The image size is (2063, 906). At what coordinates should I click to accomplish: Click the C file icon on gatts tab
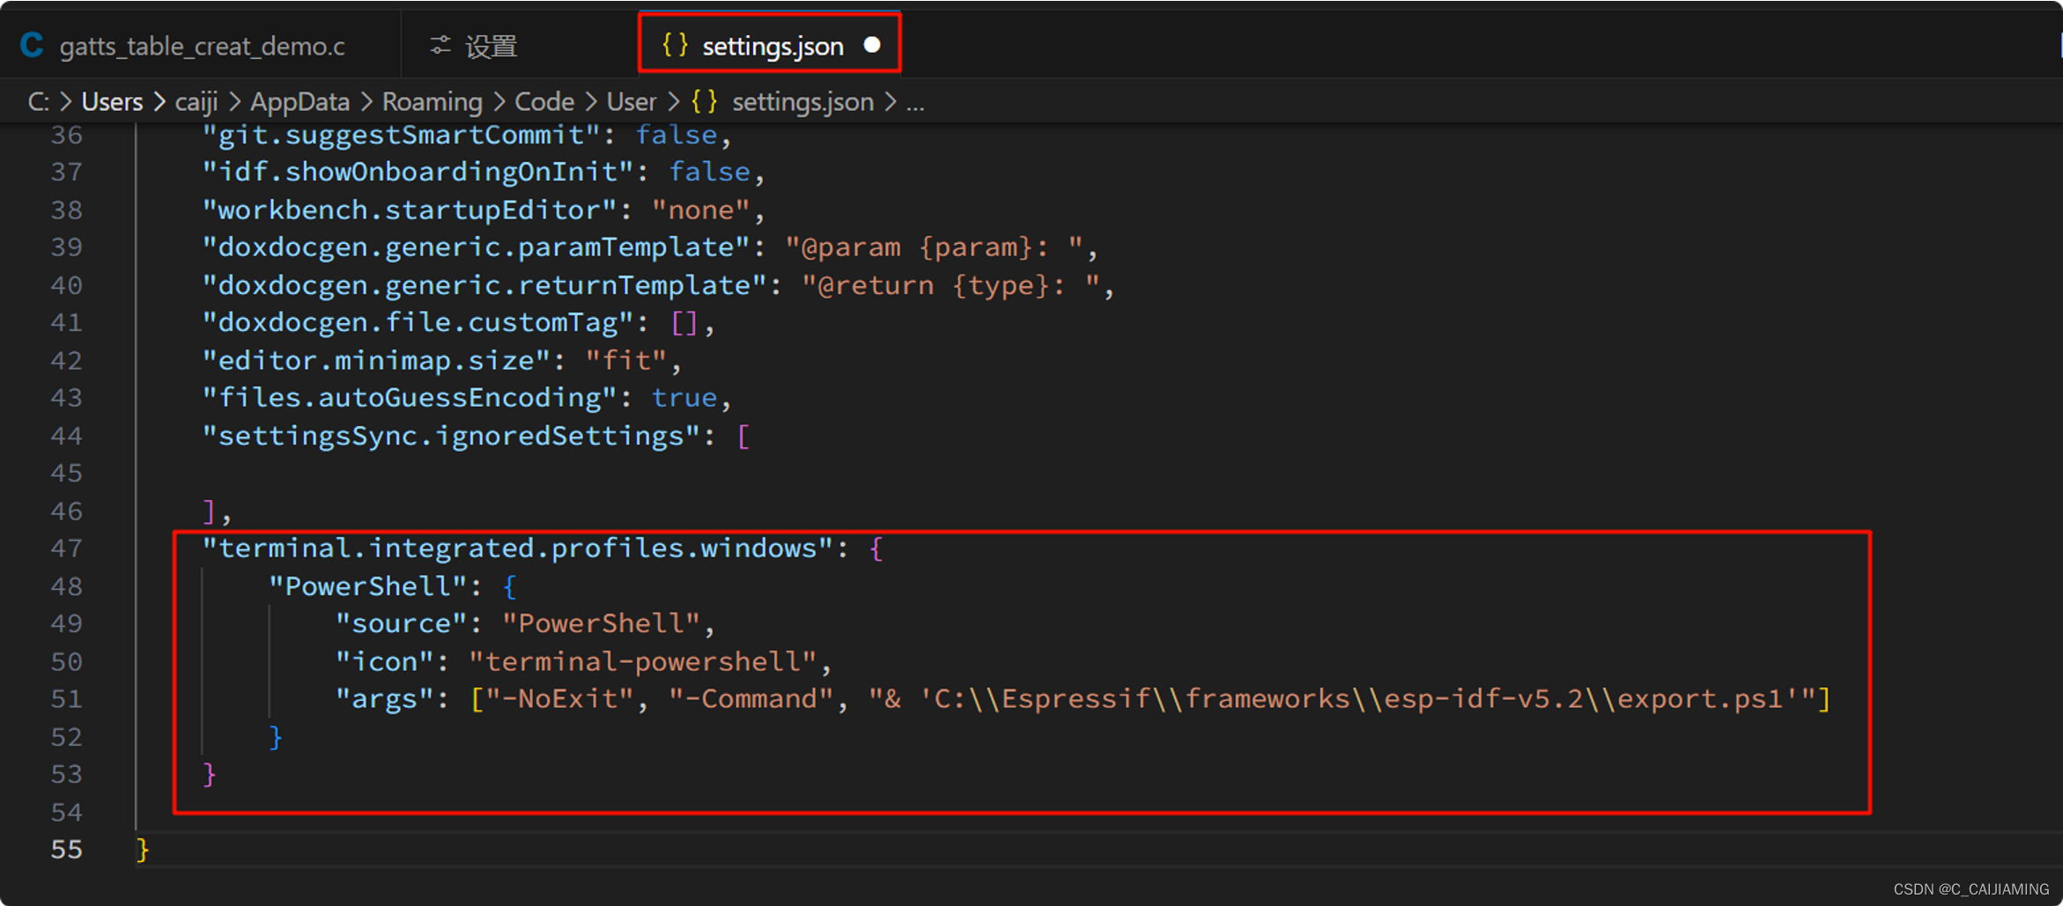click(x=33, y=45)
